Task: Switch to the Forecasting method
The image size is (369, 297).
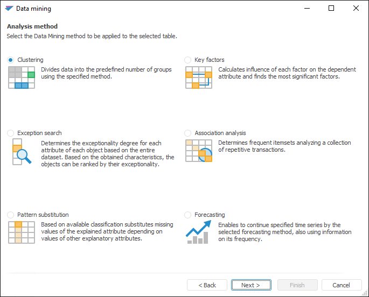Action: click(188, 215)
